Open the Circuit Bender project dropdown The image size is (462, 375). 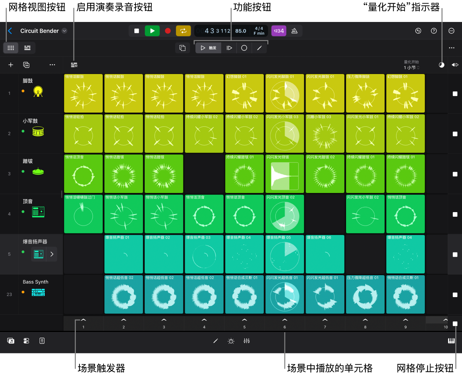pyautogui.click(x=65, y=31)
